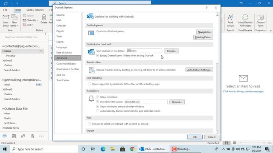Collapse the Outlook Data File tree

tap(3, 109)
